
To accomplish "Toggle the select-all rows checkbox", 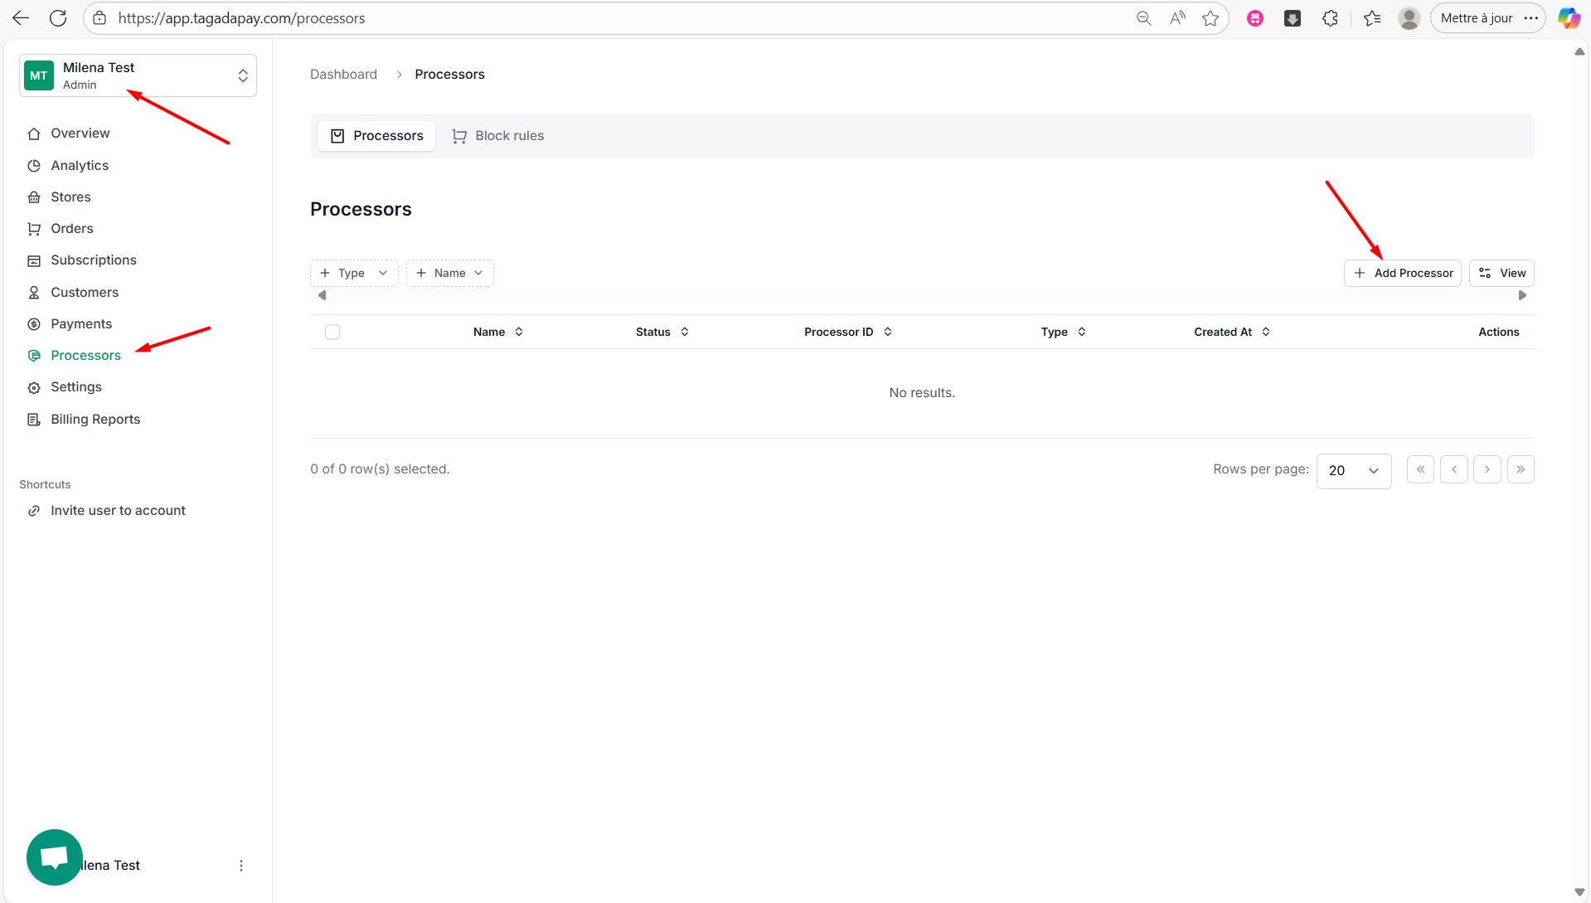I will click(x=332, y=333).
